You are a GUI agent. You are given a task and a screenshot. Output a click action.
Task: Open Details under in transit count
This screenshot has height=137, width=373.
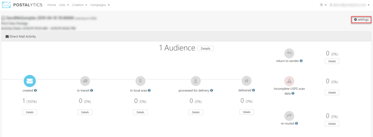click(85, 112)
